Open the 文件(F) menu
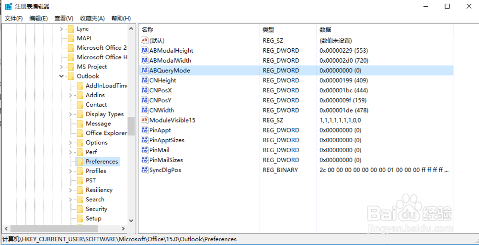The image size is (479, 245). (14, 18)
